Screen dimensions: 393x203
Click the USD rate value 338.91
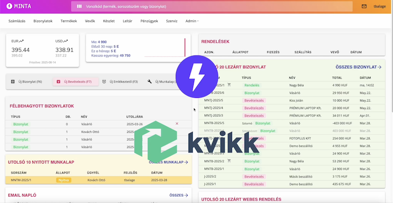pyautogui.click(x=64, y=50)
